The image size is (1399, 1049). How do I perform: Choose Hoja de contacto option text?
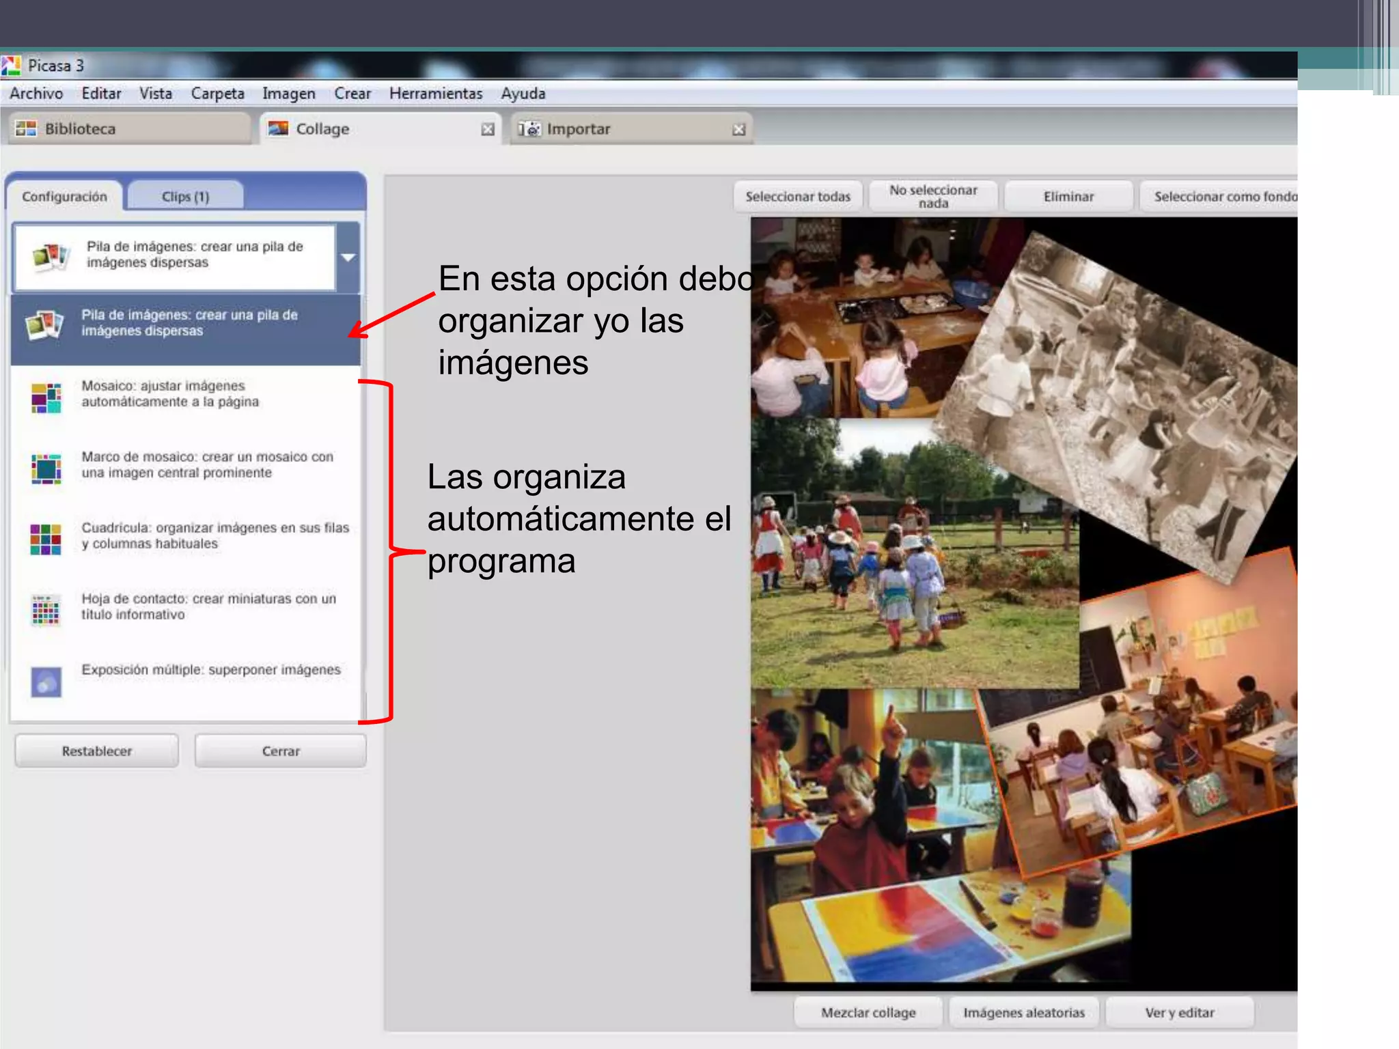coord(209,606)
